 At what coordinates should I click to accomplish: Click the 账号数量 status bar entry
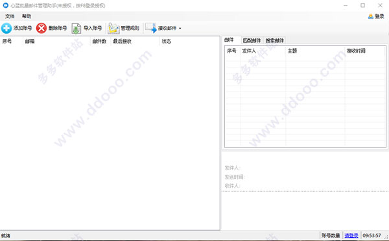click(x=331, y=235)
